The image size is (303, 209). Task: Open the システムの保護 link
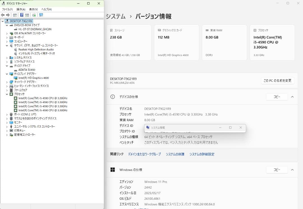click(x=175, y=154)
